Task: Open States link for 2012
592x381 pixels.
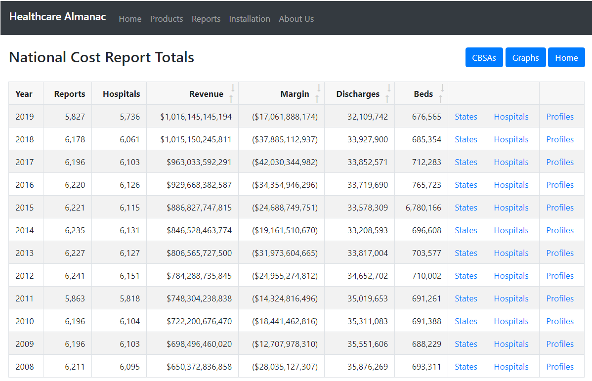Action: (466, 276)
